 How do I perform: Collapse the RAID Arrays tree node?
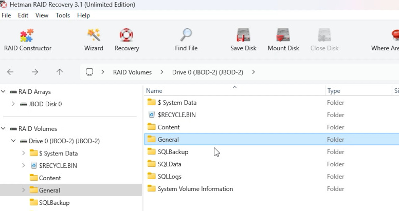3,91
